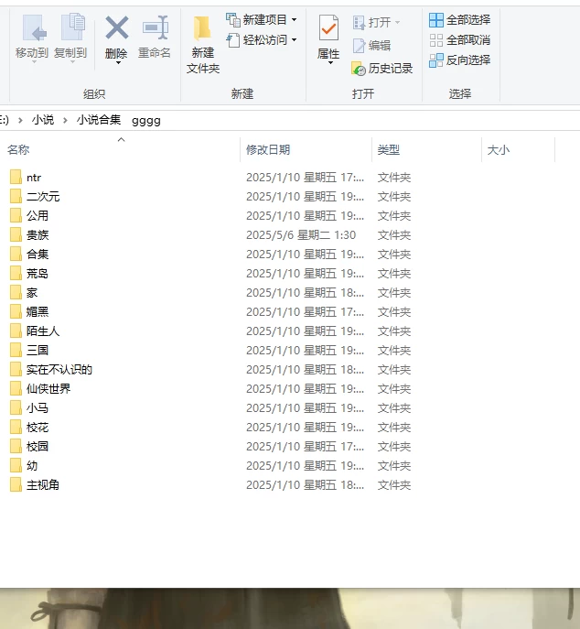This screenshot has width=580, height=629.
Task: Select the 二次元 folder icon
Action: click(16, 196)
